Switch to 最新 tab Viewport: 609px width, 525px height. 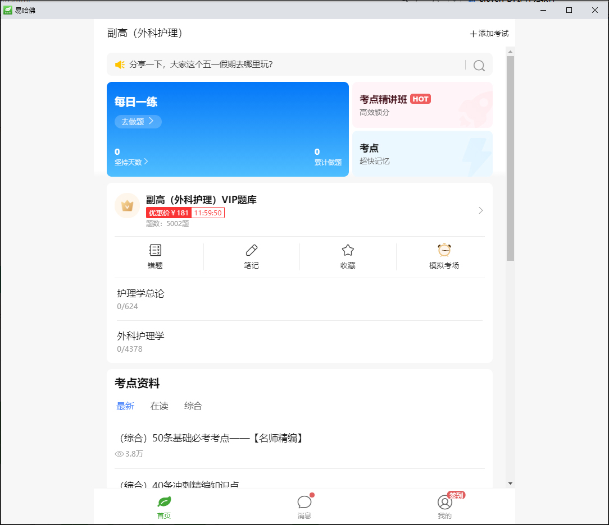pos(125,406)
